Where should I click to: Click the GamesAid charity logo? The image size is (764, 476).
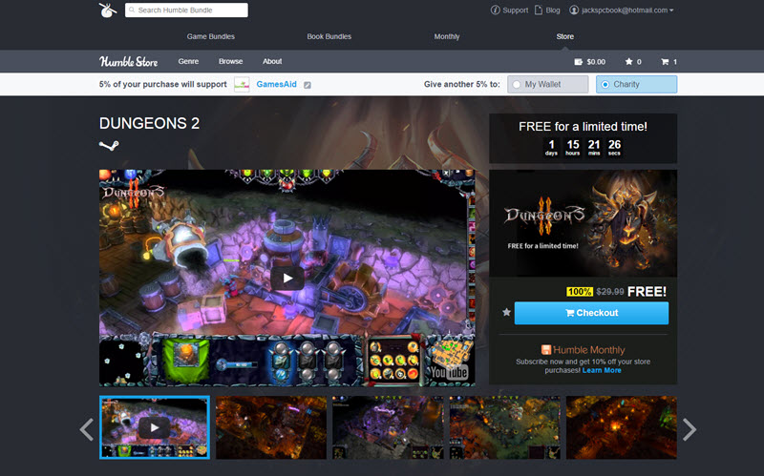point(242,84)
